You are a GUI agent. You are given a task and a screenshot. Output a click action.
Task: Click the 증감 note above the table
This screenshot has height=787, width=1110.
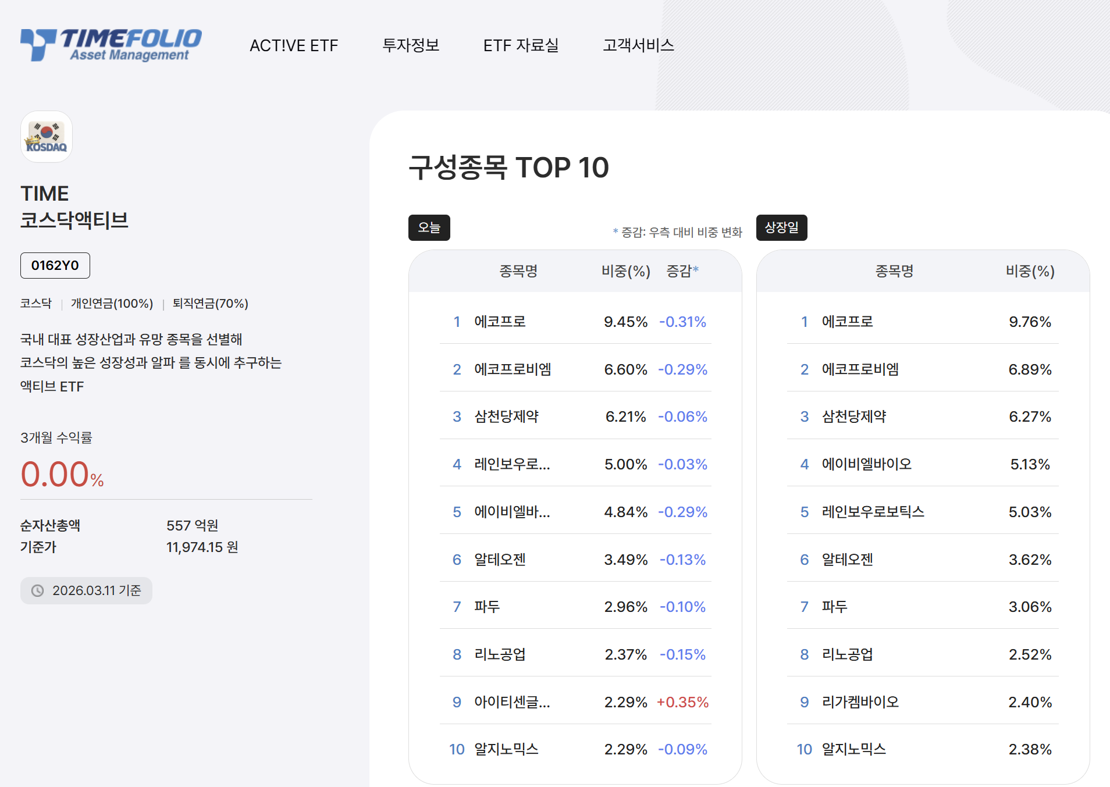click(678, 233)
